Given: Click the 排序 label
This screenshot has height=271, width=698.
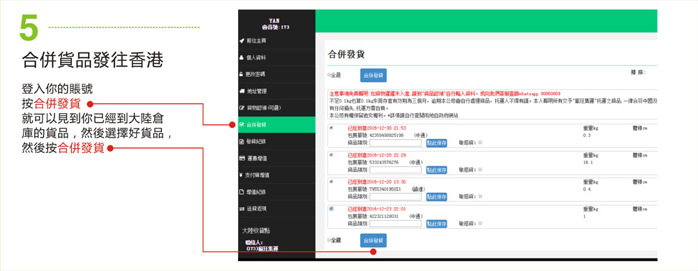Looking at the screenshot, I should [x=638, y=72].
